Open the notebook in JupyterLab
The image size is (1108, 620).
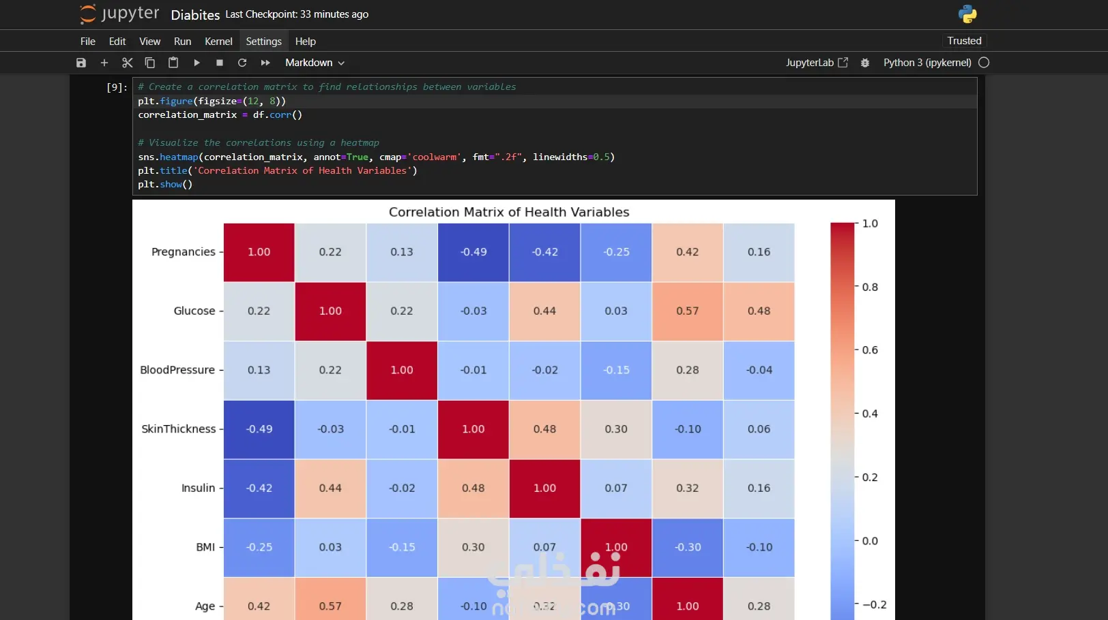[x=817, y=63]
